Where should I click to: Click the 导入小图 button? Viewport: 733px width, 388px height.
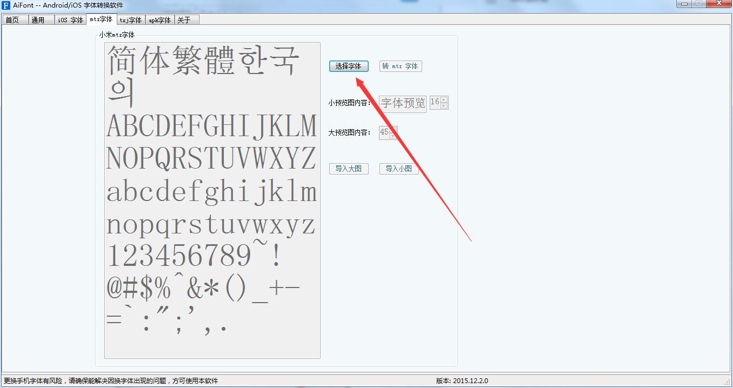[399, 169]
